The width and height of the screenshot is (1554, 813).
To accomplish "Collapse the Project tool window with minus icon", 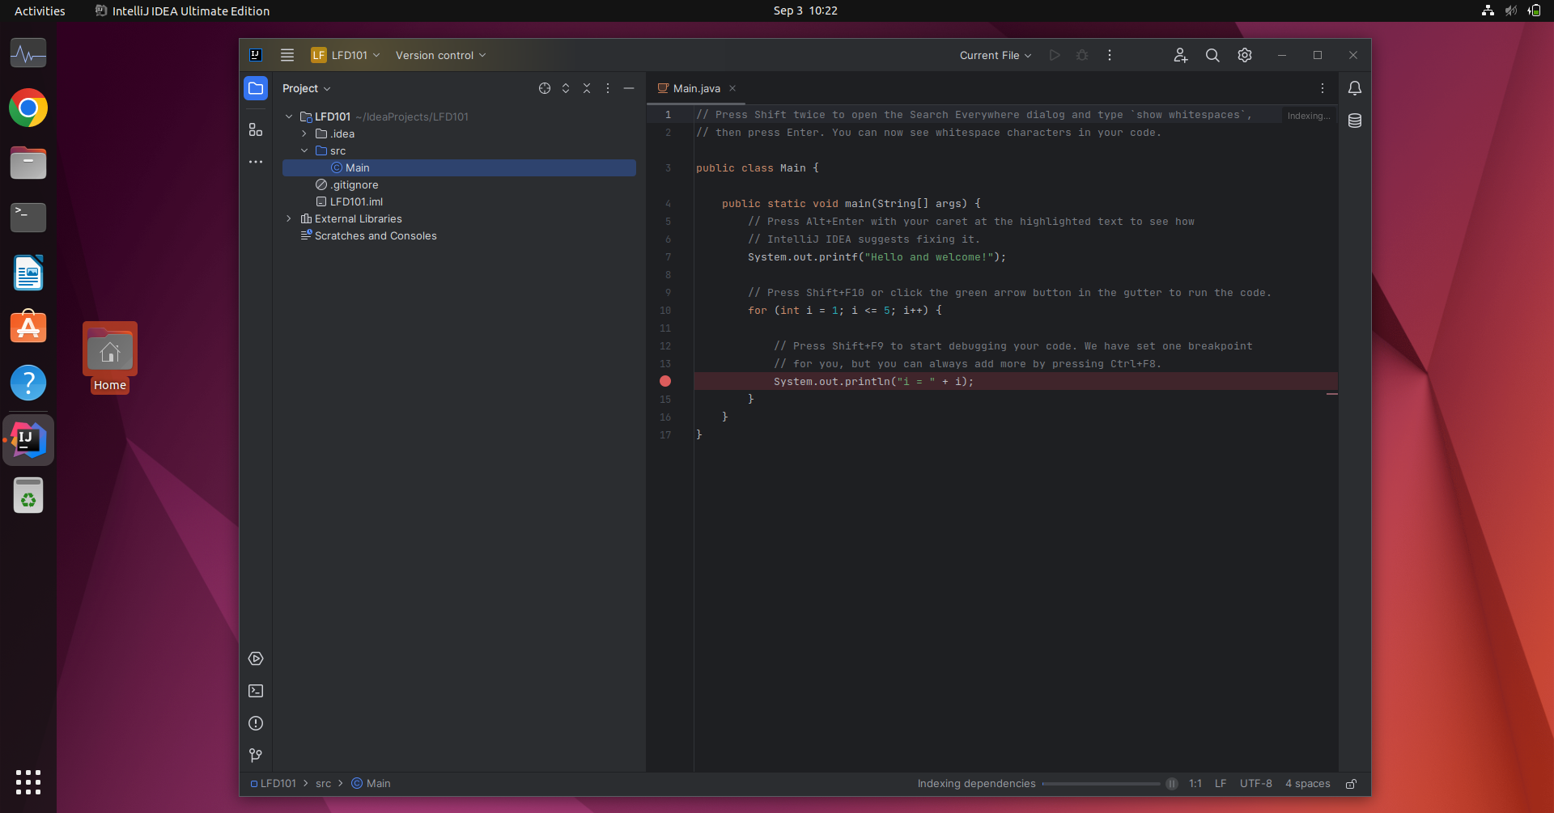I will [631, 88].
